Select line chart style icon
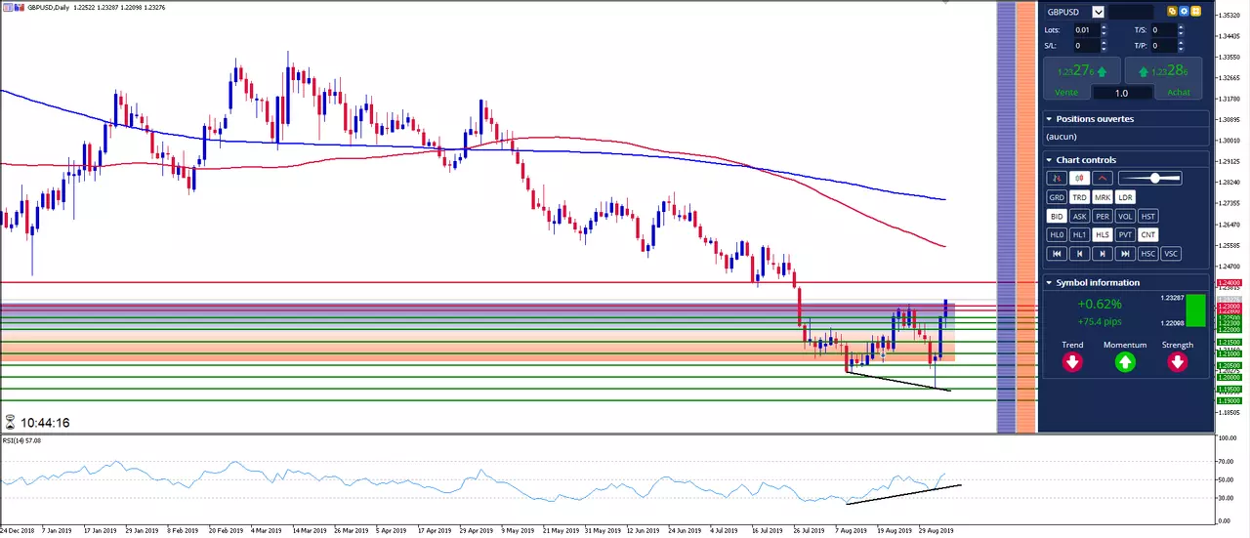 coord(1103,178)
